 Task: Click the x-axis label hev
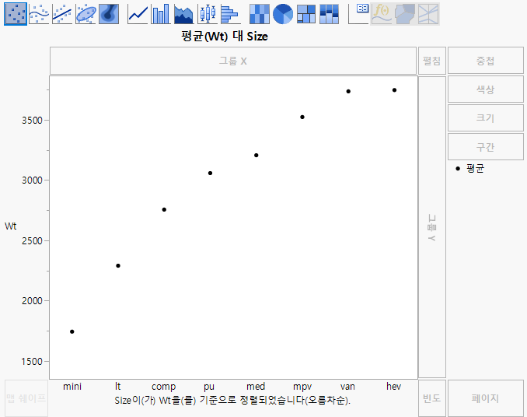tap(394, 387)
